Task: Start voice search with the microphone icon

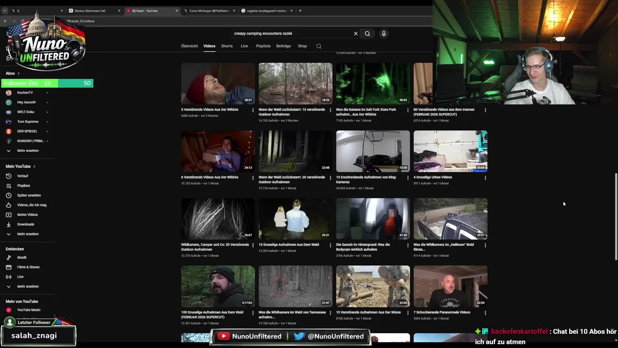Action: (384, 33)
